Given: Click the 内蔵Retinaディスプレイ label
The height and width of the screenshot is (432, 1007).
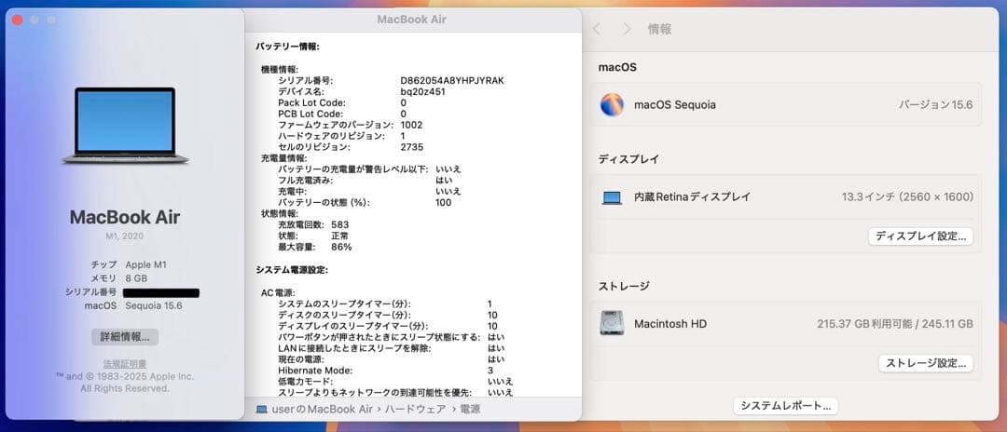Looking at the screenshot, I should pyautogui.click(x=692, y=197).
